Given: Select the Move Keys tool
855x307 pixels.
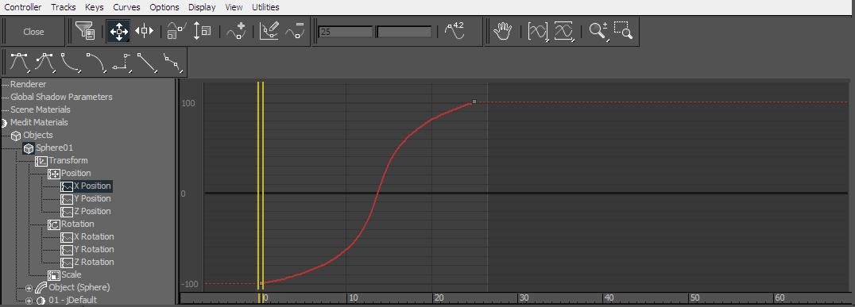Looking at the screenshot, I should 118,32.
